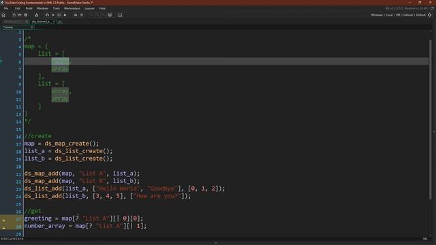Click highlighted array word on line 7
436x245 pixels.
[60, 69]
